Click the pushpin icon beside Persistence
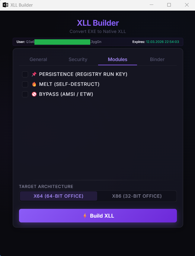This screenshot has height=256, width=195. (x=34, y=74)
